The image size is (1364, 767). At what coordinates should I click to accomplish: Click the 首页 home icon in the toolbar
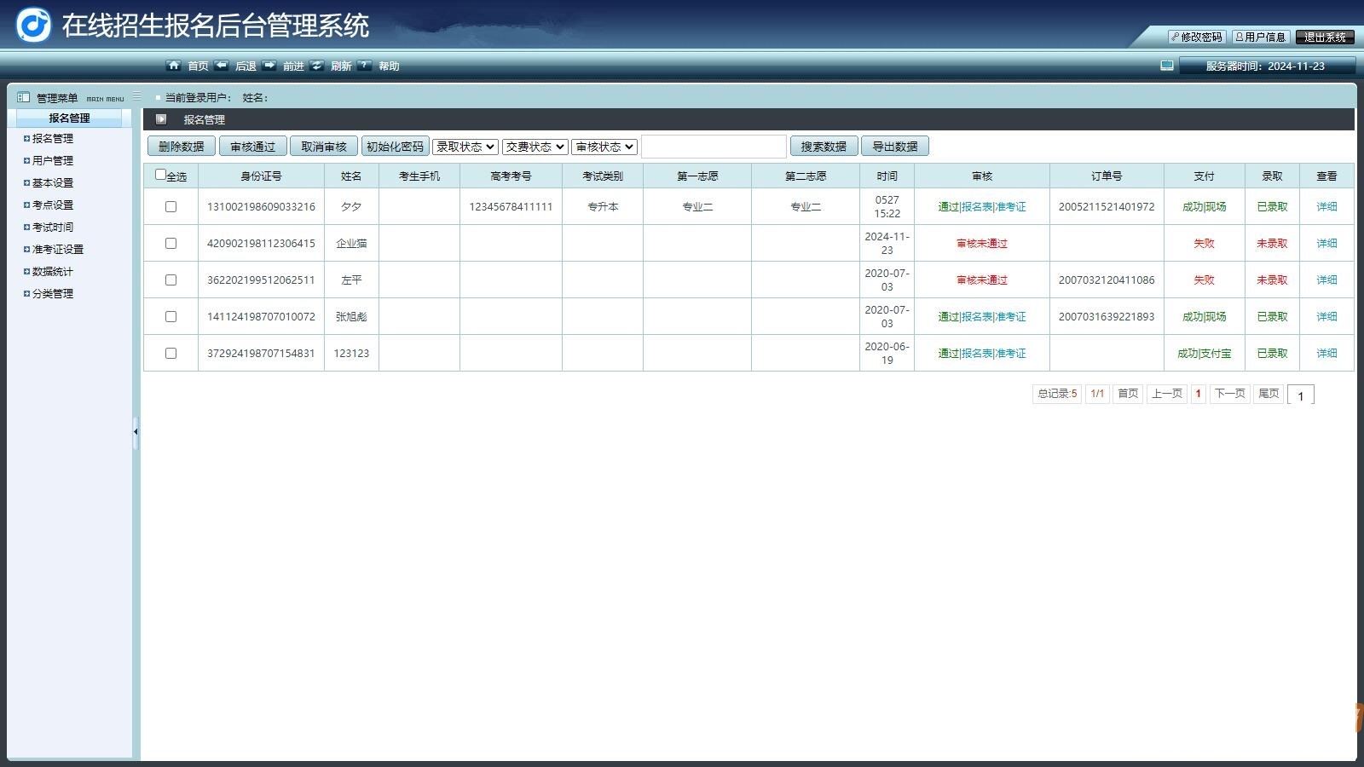click(x=175, y=66)
